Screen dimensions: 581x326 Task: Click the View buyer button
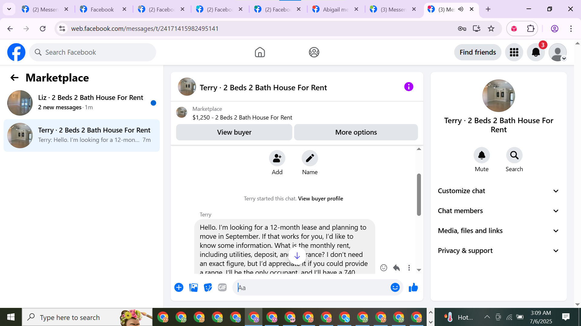click(234, 132)
